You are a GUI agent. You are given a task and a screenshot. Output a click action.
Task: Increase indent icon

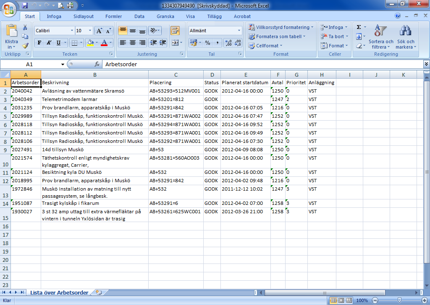(x=163, y=43)
